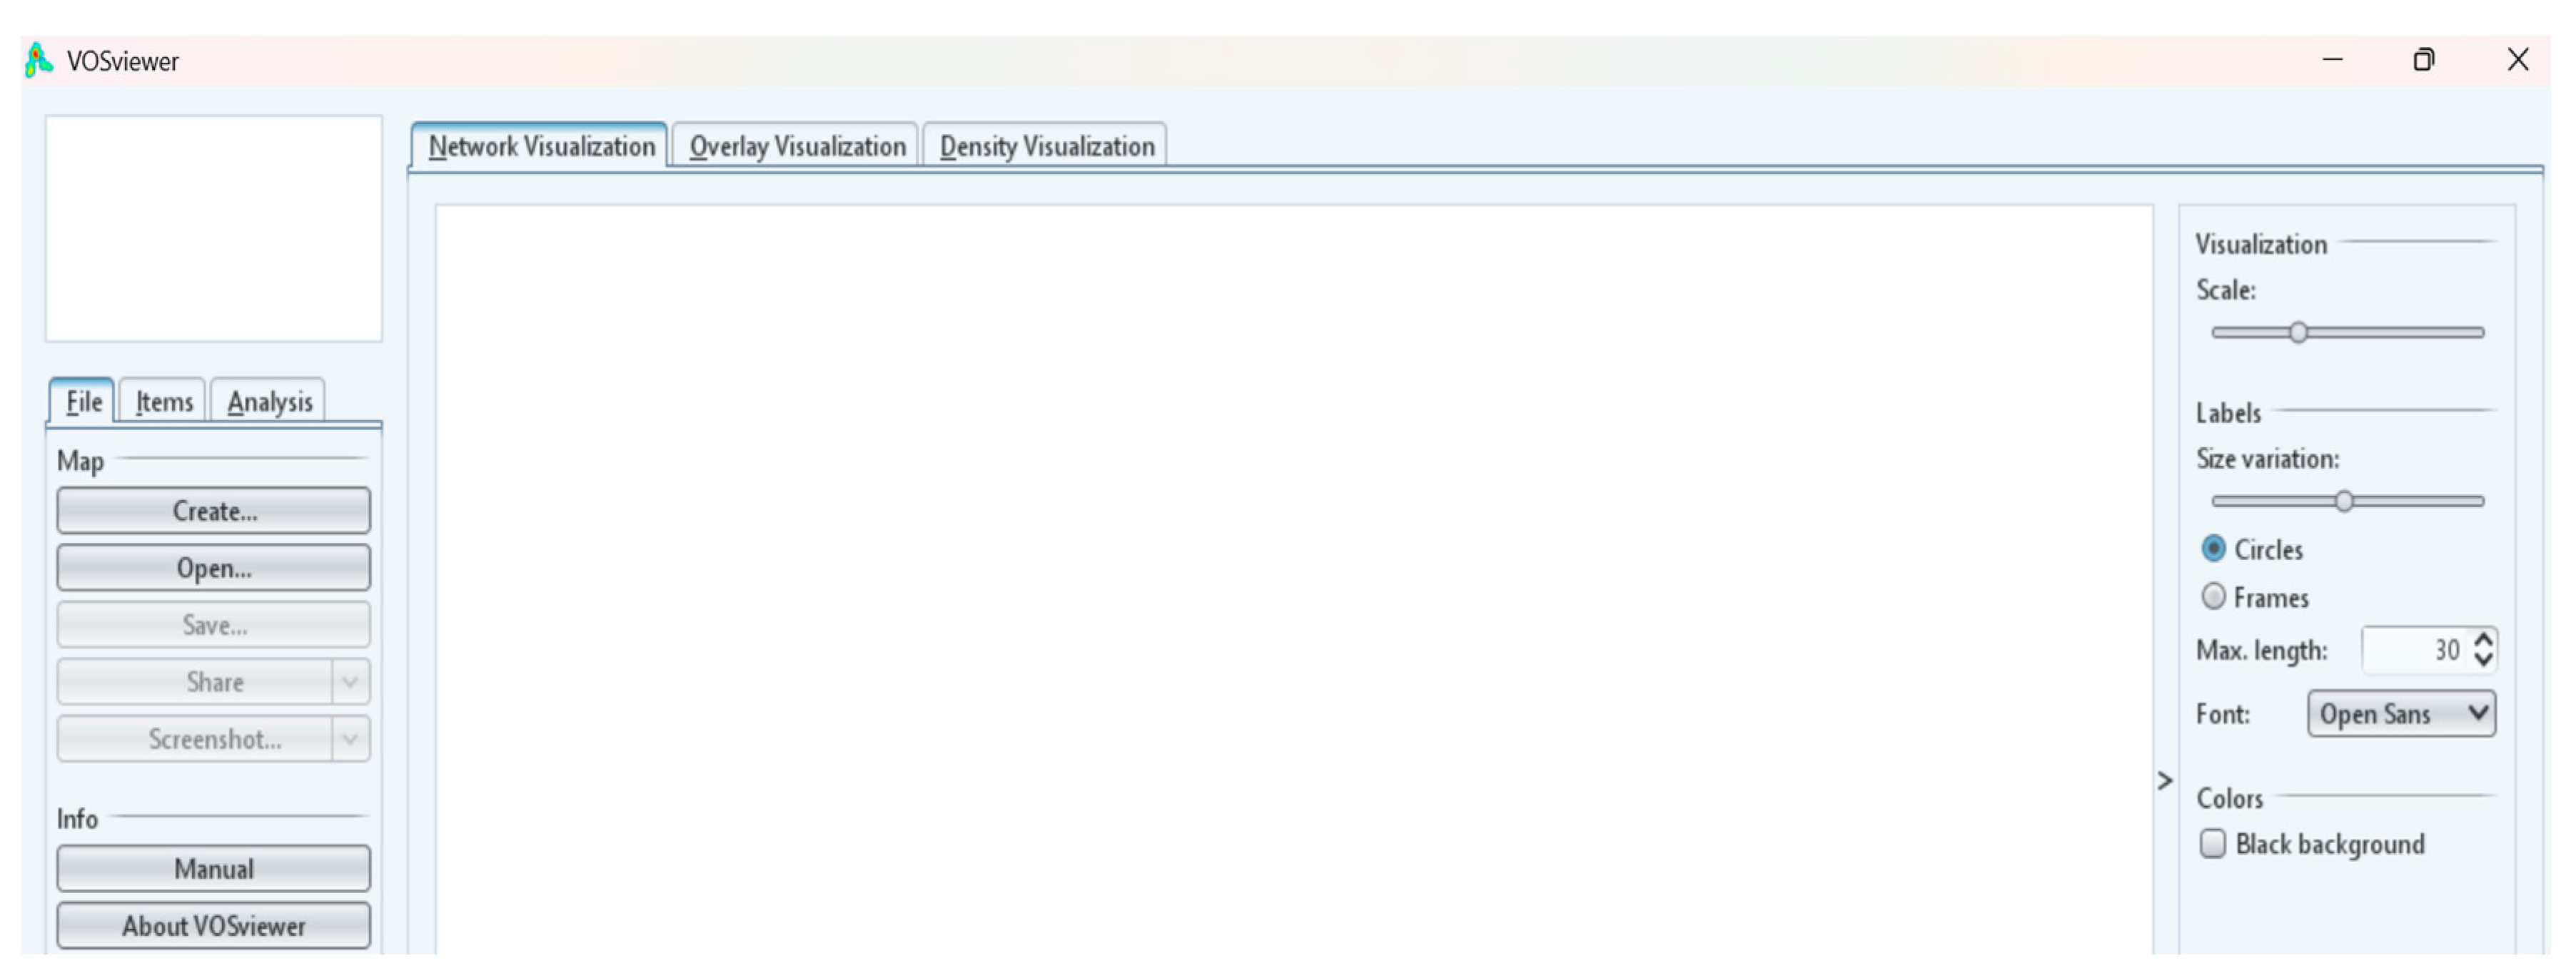Click the Scale slider handle
2576x978 pixels.
pyautogui.click(x=2298, y=332)
